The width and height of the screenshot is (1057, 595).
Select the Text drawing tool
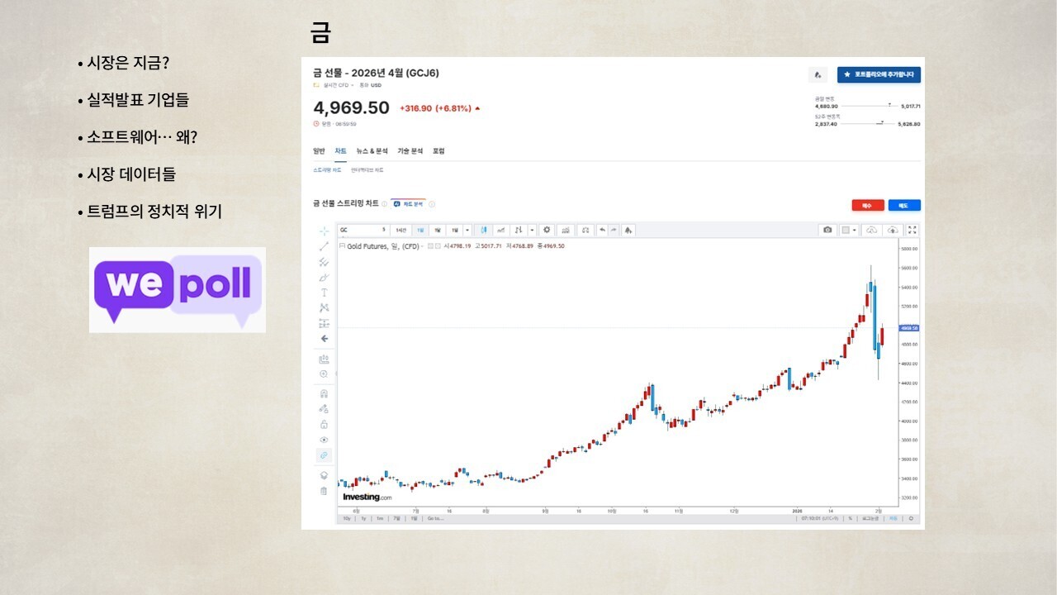point(325,293)
